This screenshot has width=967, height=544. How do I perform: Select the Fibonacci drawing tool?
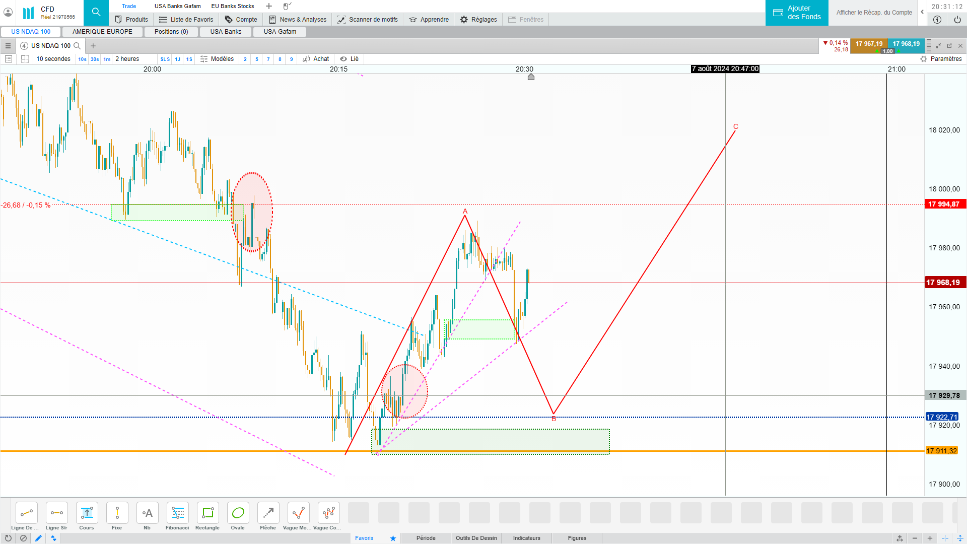[x=177, y=513]
